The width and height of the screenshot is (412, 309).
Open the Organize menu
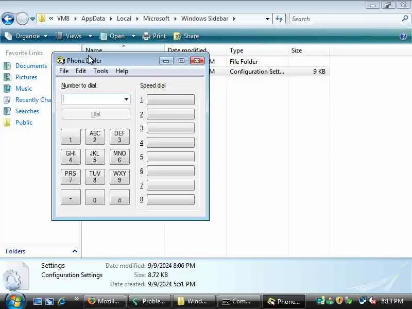[26, 36]
